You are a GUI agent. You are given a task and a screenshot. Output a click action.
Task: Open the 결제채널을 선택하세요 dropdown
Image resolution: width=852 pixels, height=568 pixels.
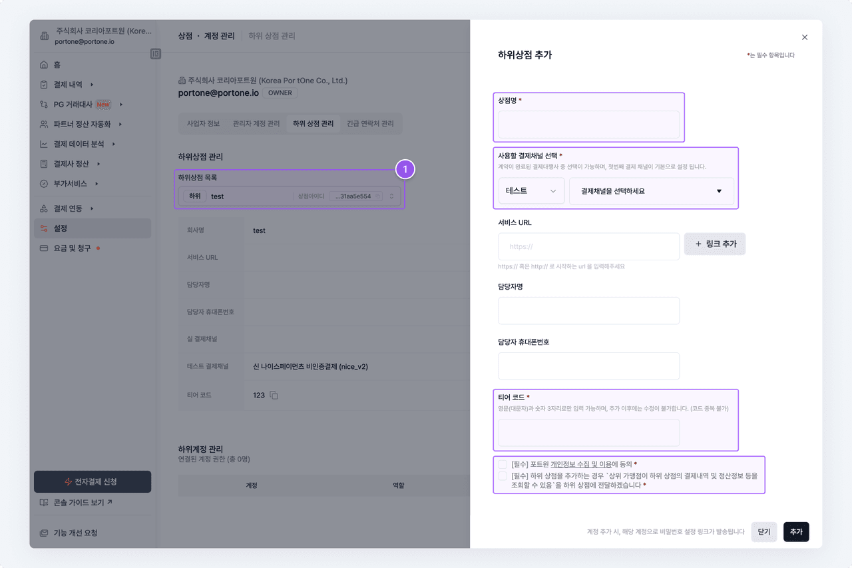click(x=651, y=191)
